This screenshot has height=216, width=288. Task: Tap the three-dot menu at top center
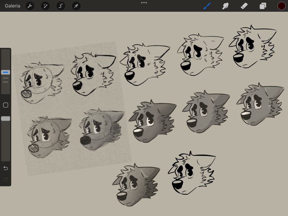click(x=144, y=3)
